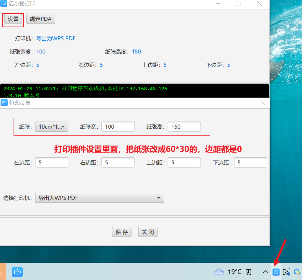
Task: Click the tray icon right of robot
Action: click(x=287, y=272)
